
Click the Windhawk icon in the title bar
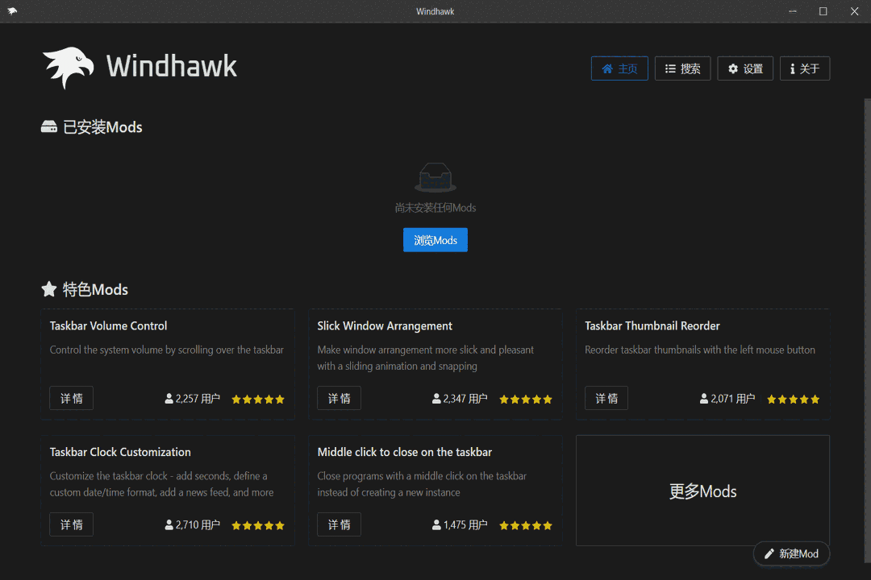pyautogui.click(x=13, y=10)
